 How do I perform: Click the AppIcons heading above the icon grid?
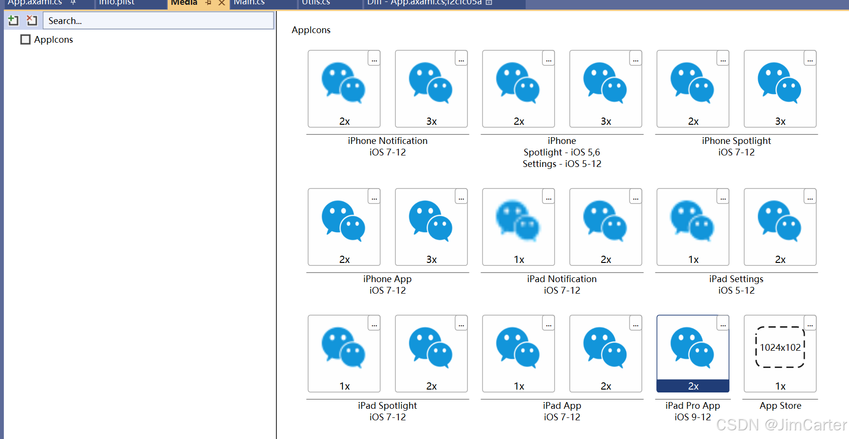coord(311,30)
